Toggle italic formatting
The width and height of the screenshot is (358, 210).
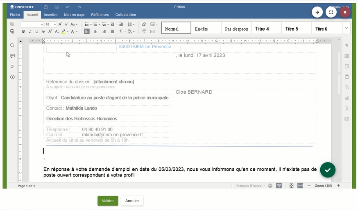[x=30, y=32]
